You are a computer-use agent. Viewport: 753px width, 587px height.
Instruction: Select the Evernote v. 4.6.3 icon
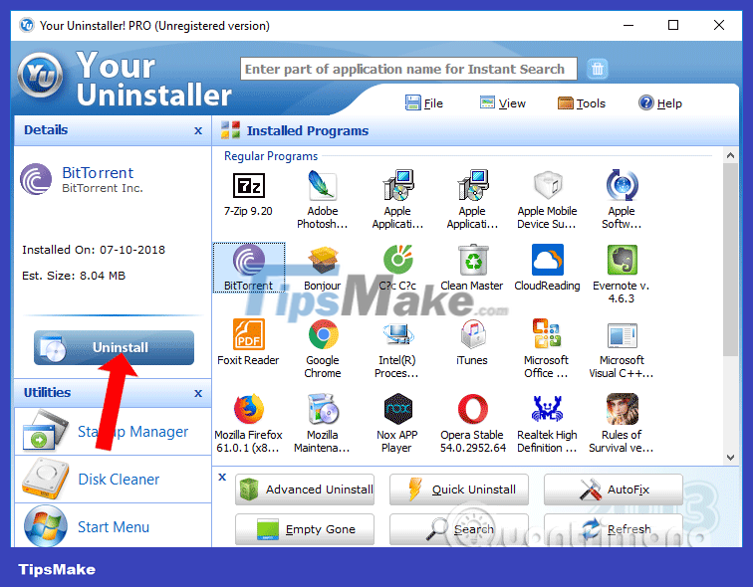click(x=622, y=260)
